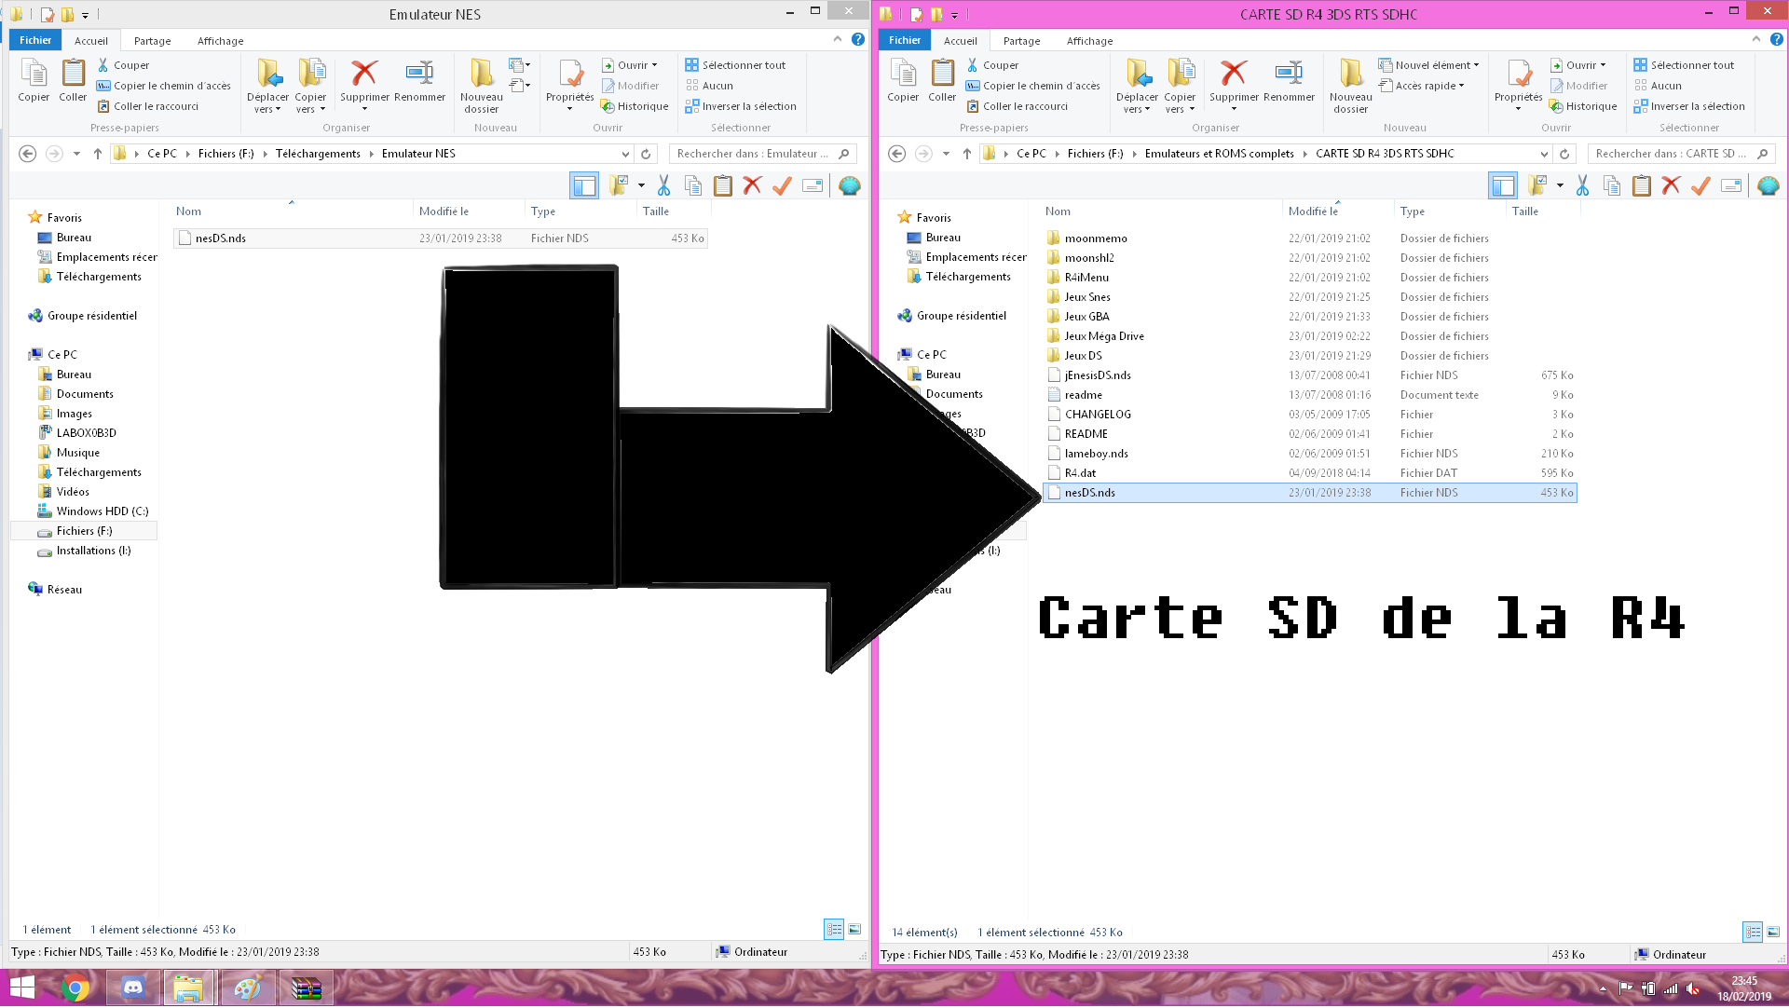Click Coller icon in Emulateur NES ribbon
The height and width of the screenshot is (1008, 1789).
[x=73, y=74]
